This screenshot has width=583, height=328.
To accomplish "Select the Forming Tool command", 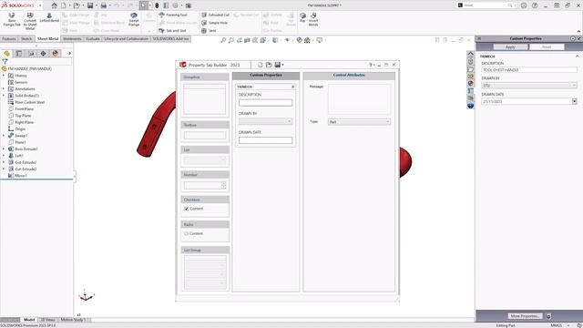I will tap(173, 15).
